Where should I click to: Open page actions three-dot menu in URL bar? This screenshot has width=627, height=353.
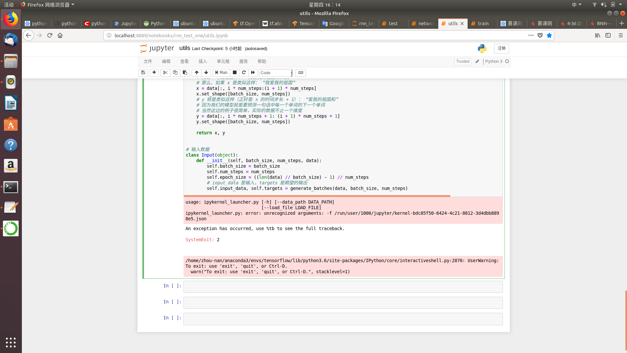pyautogui.click(x=531, y=35)
